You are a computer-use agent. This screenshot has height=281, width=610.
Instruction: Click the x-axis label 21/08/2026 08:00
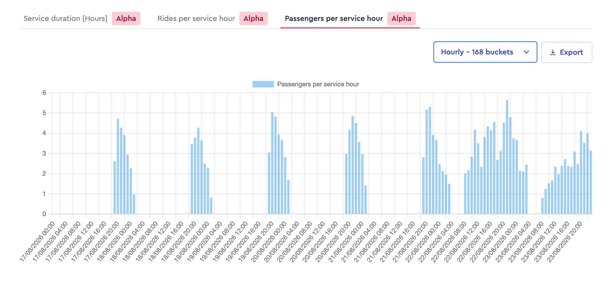pyautogui.click(x=372, y=241)
